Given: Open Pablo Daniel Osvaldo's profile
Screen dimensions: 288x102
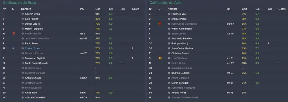Looking at the screenshot, I should point(36,63).
